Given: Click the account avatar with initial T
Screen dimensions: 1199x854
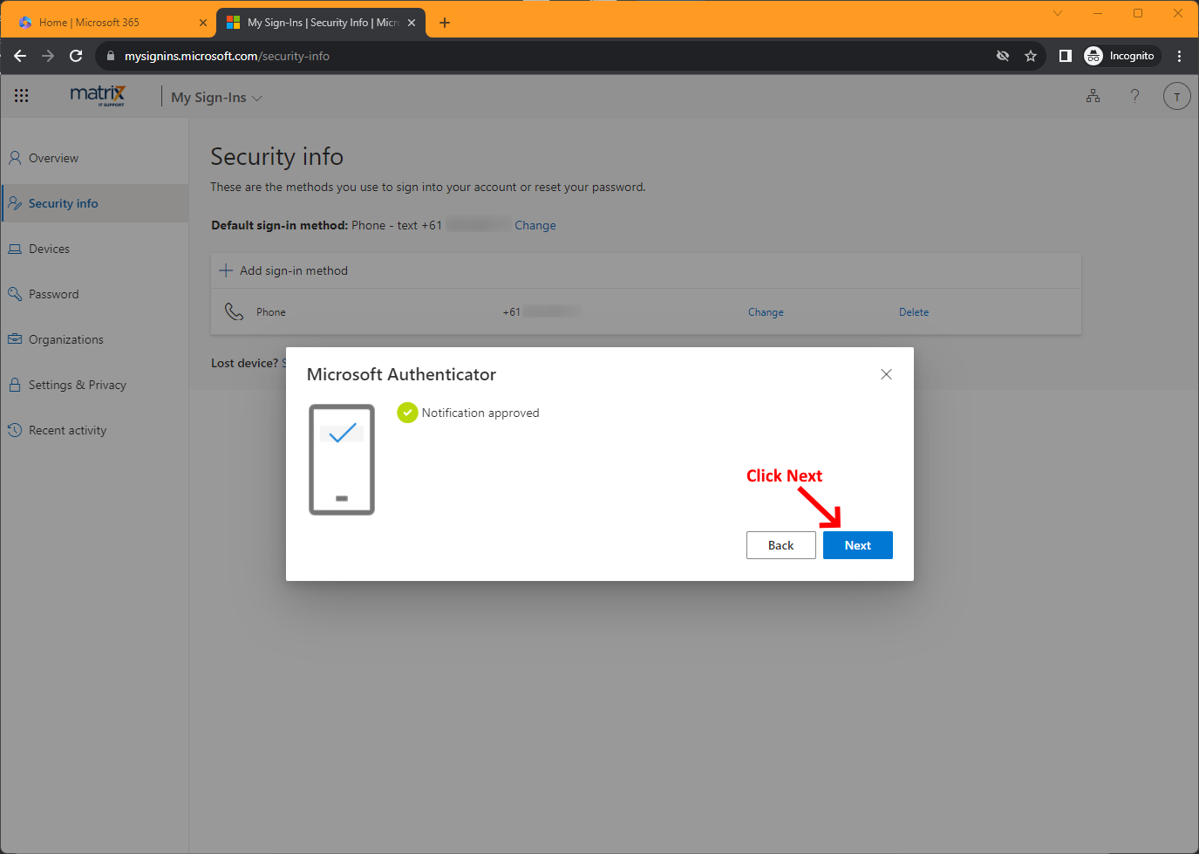Looking at the screenshot, I should pyautogui.click(x=1176, y=96).
